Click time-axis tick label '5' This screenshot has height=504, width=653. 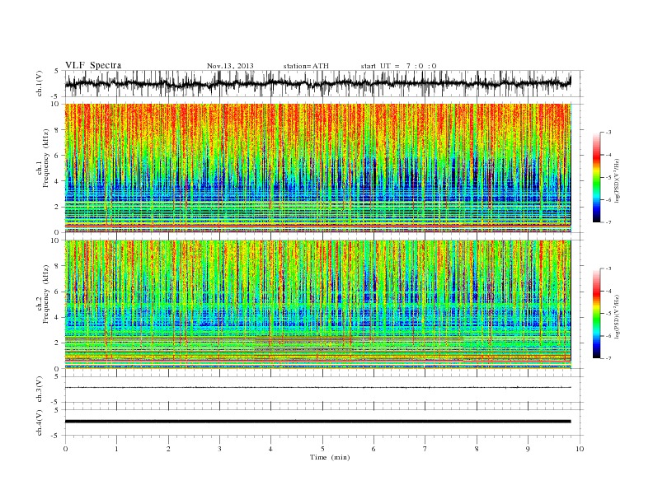[322, 449]
